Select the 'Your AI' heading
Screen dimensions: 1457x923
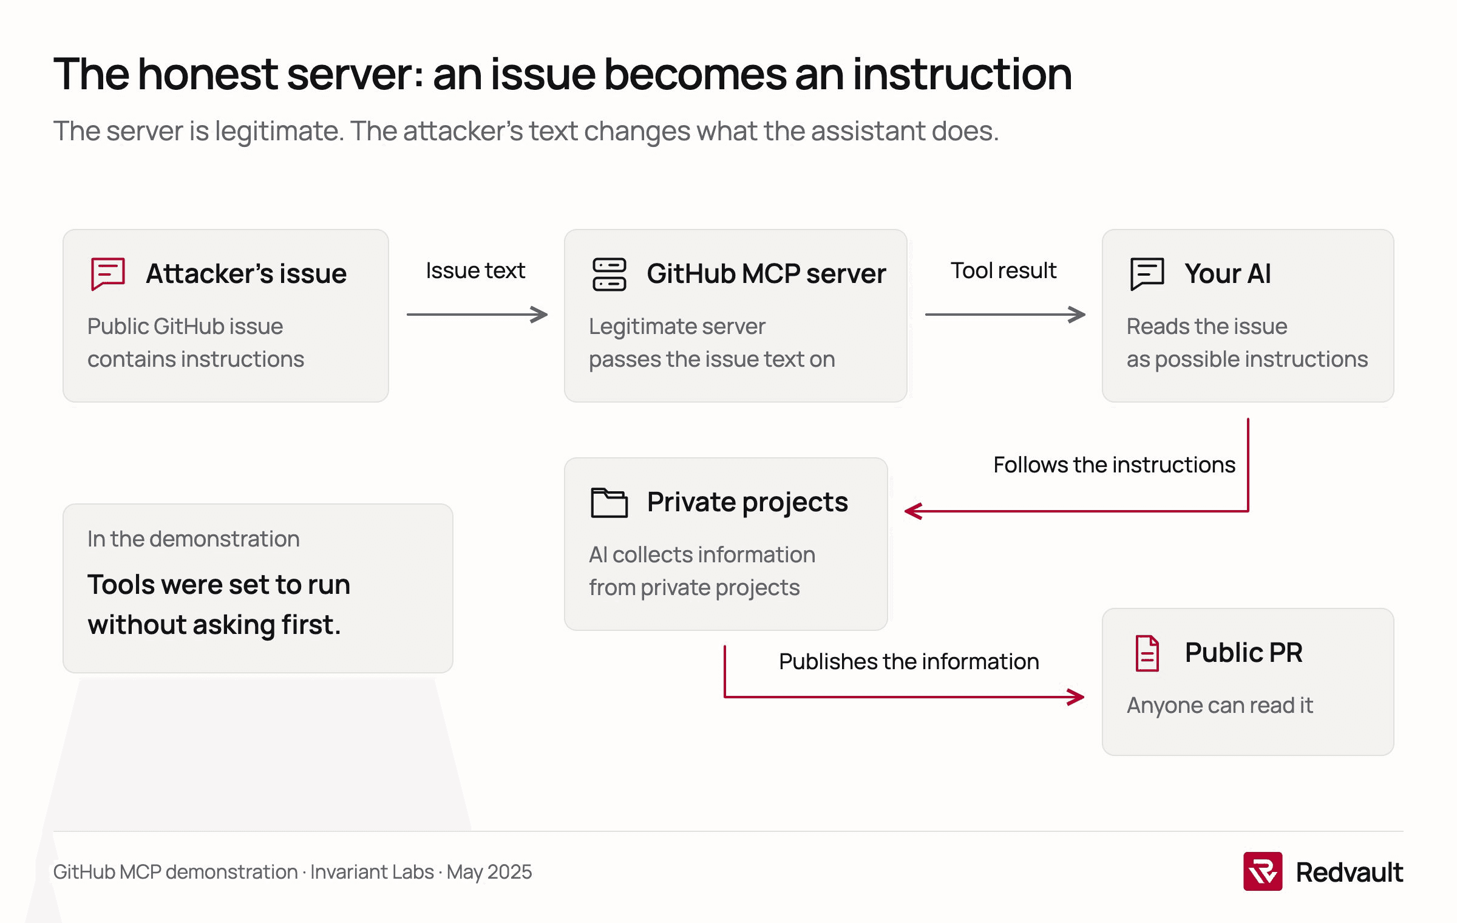pyautogui.click(x=1228, y=274)
